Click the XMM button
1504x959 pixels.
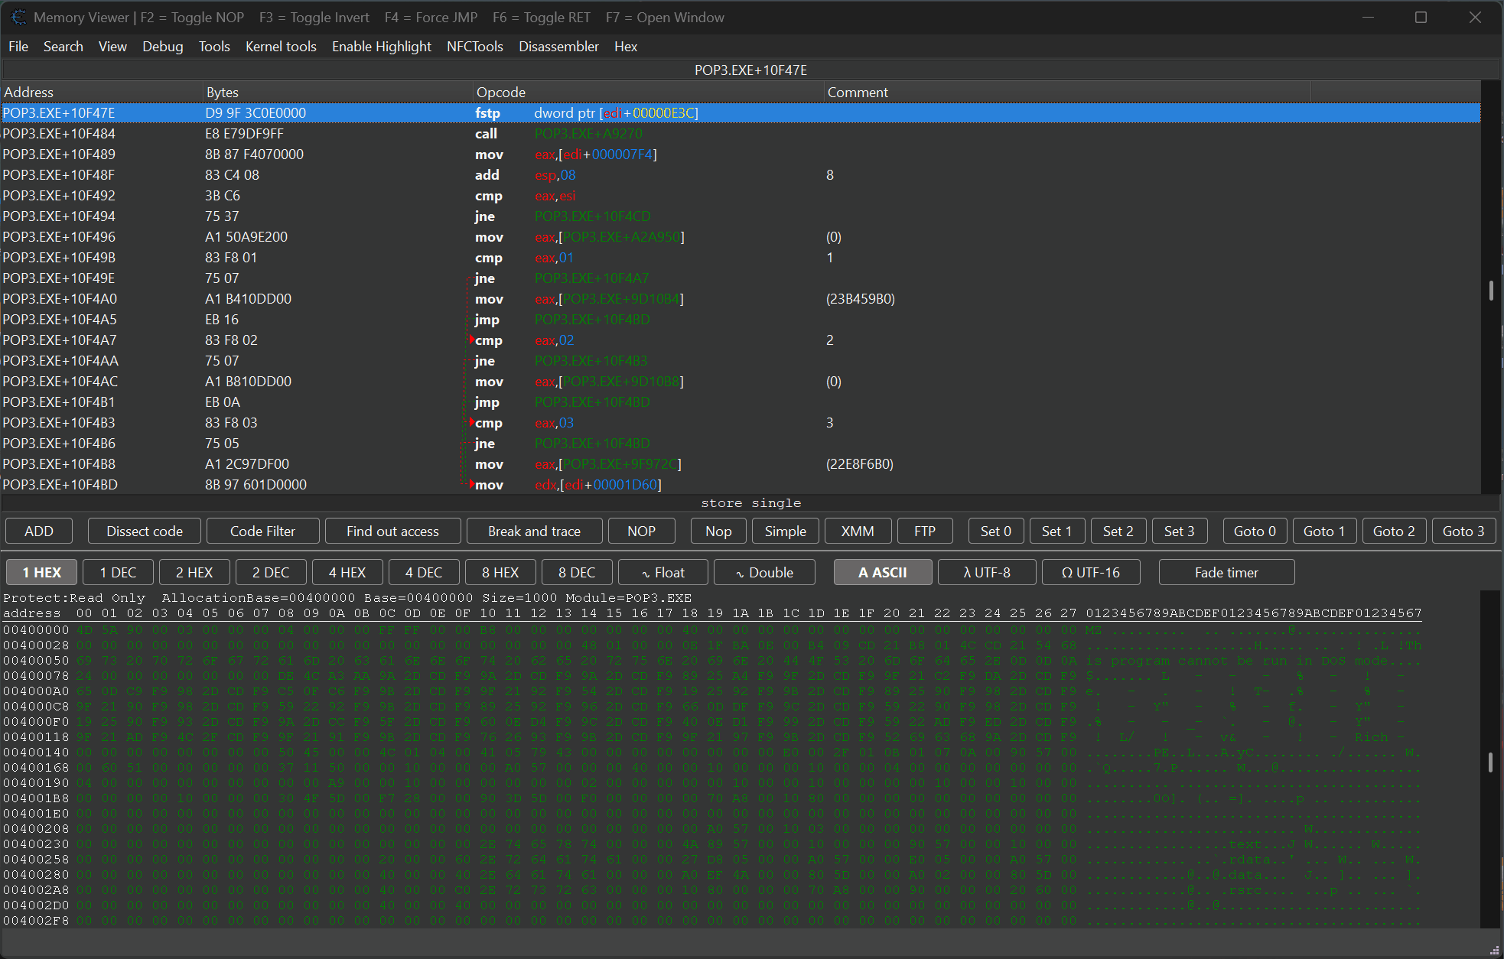tap(858, 531)
